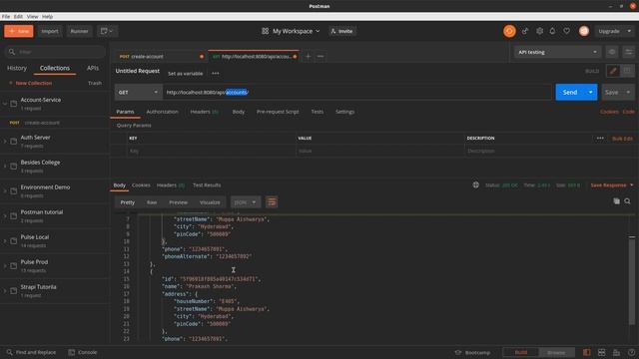
Task: Click the orange New button
Action: coord(19,31)
